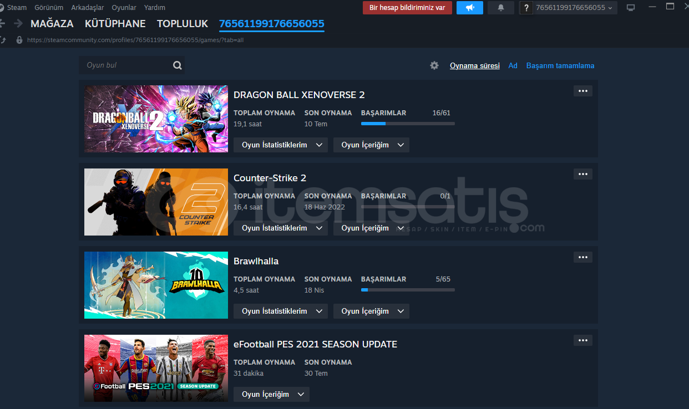Expand Oyun İçeriğim for eFootball PES 2021
Screen dimensions: 689x409
pos(271,394)
